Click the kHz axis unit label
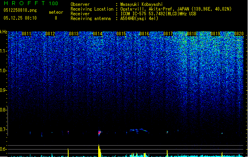This screenshot has height=157, width=248. (4, 32)
